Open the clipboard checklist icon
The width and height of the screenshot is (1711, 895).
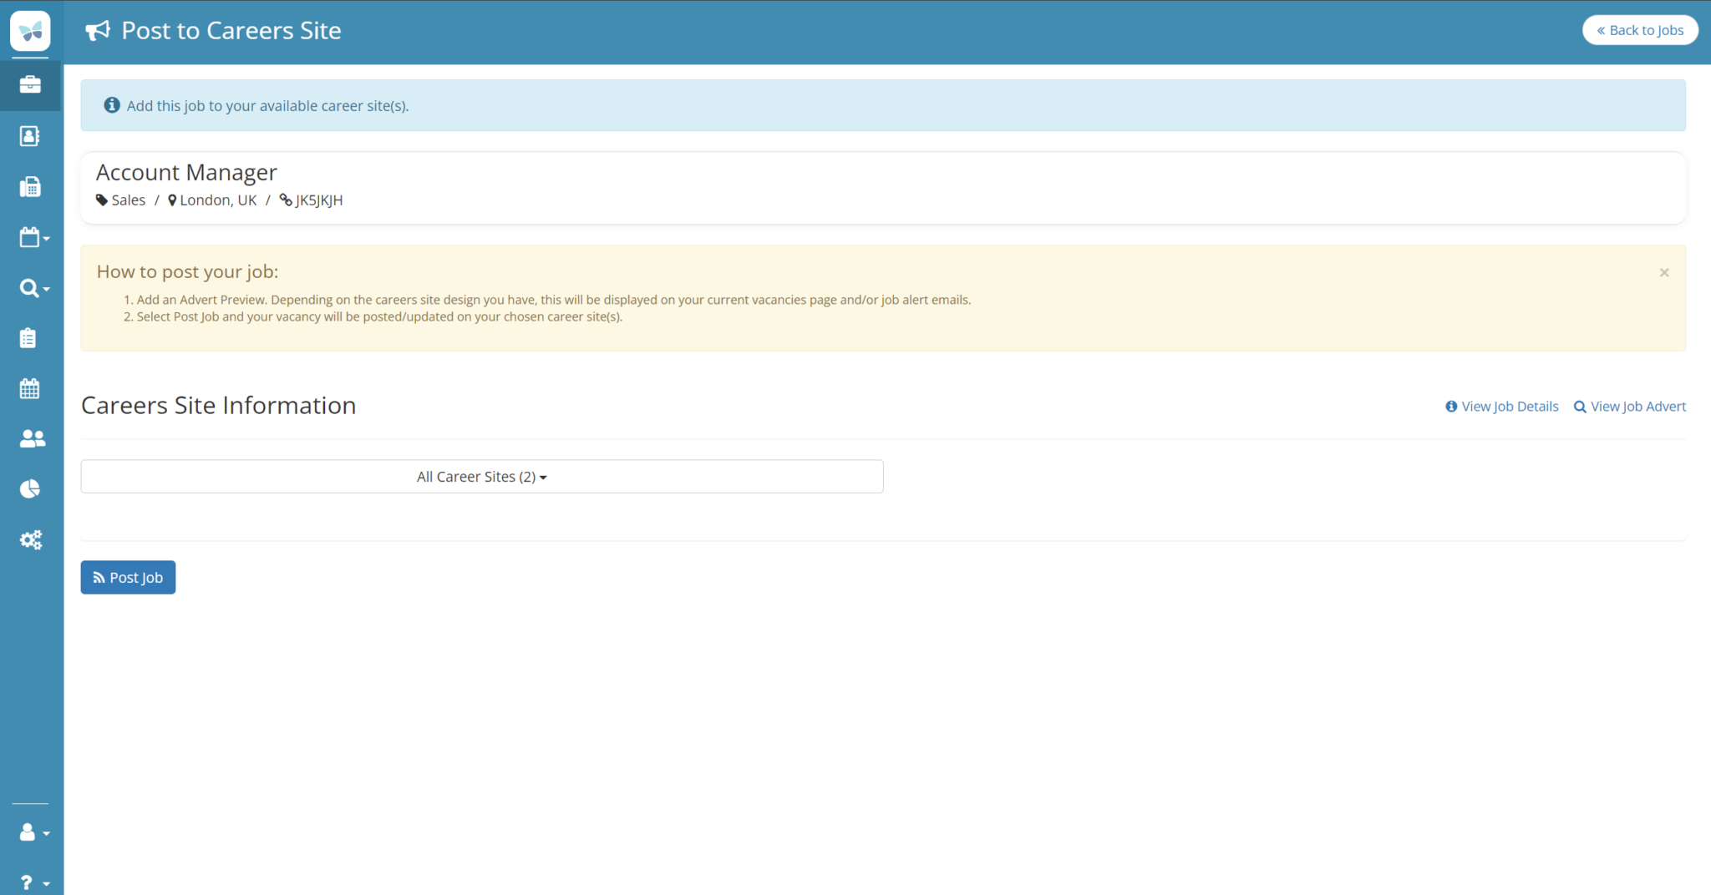28,338
